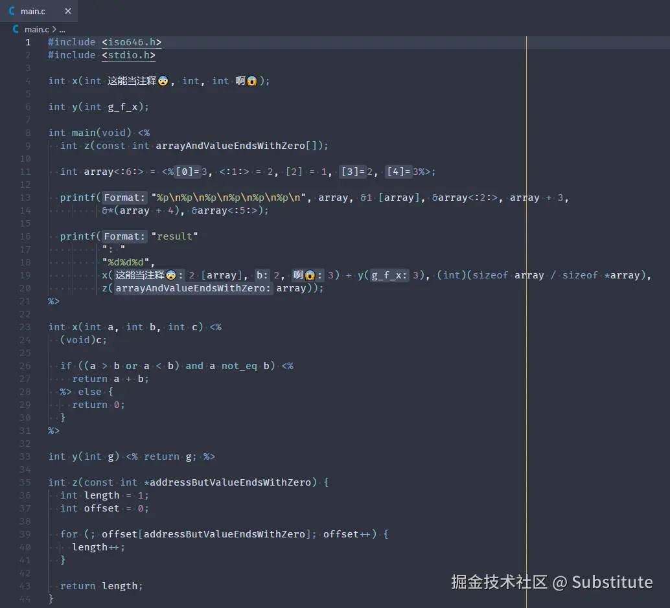
Task: Click the Format: inlay hint on line 13
Action: (123, 197)
